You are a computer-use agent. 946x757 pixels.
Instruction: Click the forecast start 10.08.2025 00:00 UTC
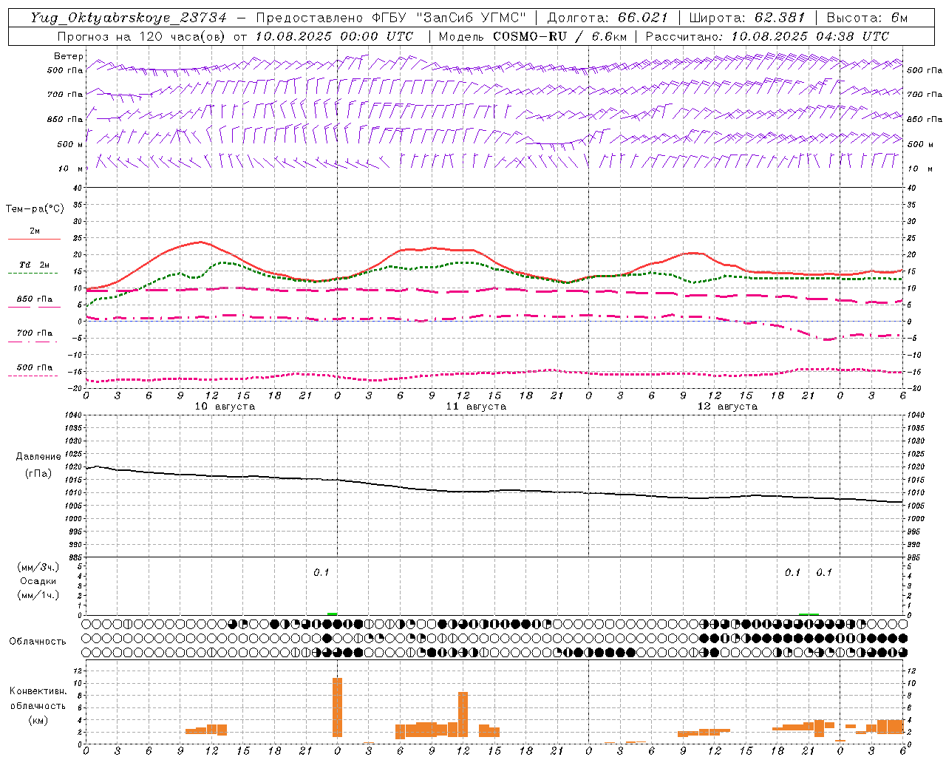click(334, 36)
